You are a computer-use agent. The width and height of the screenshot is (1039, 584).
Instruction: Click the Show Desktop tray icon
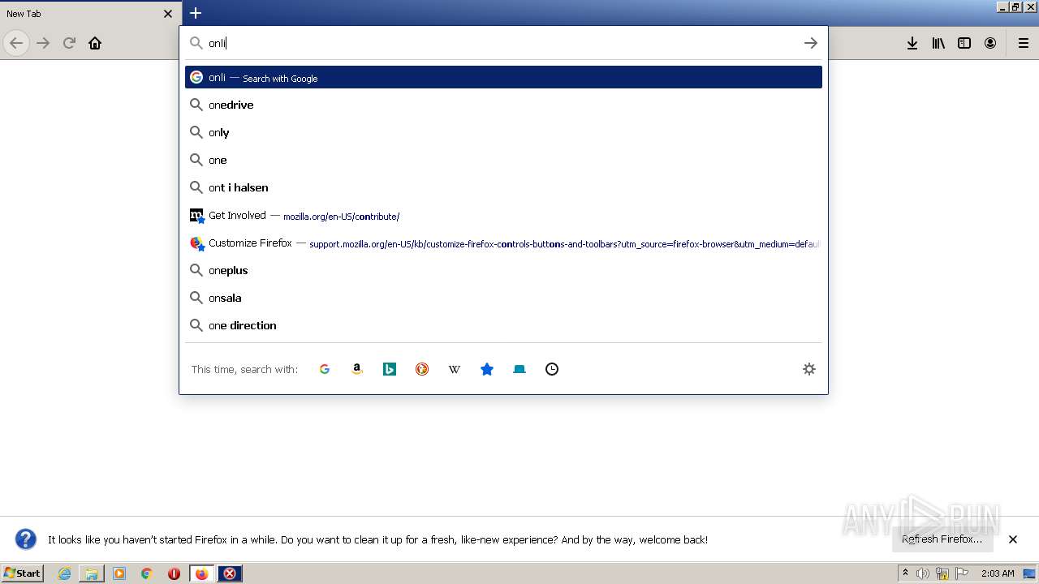pyautogui.click(x=1030, y=573)
